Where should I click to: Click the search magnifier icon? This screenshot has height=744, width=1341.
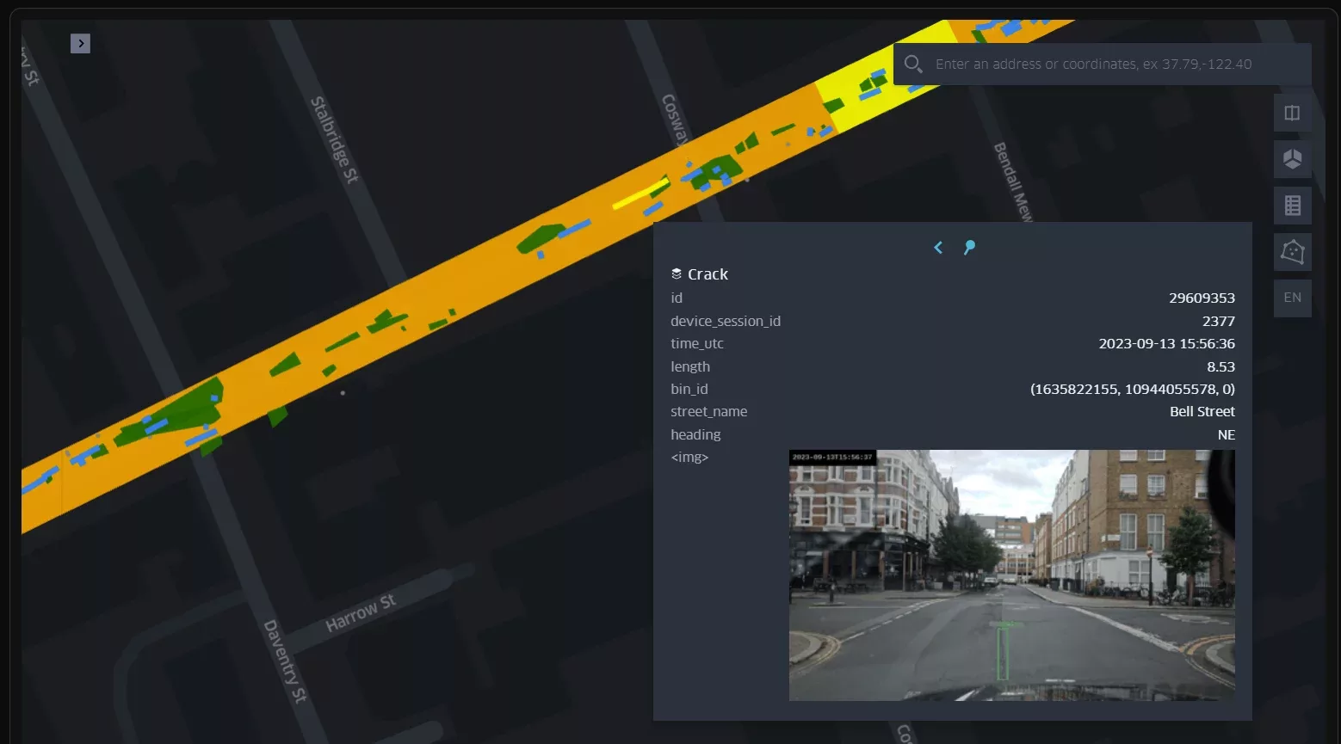pos(913,65)
